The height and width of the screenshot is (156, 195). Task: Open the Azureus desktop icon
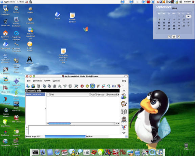(29, 60)
